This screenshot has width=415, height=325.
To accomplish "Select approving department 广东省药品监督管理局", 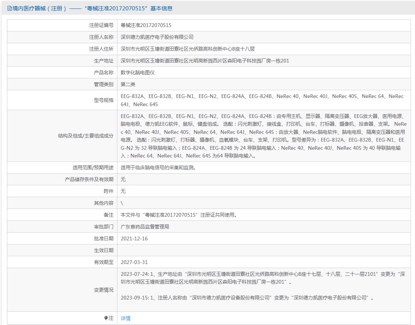I will pos(145,227).
